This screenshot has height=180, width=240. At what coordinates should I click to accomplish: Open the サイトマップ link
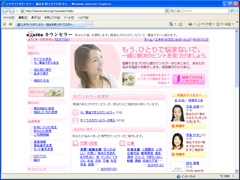click(201, 40)
